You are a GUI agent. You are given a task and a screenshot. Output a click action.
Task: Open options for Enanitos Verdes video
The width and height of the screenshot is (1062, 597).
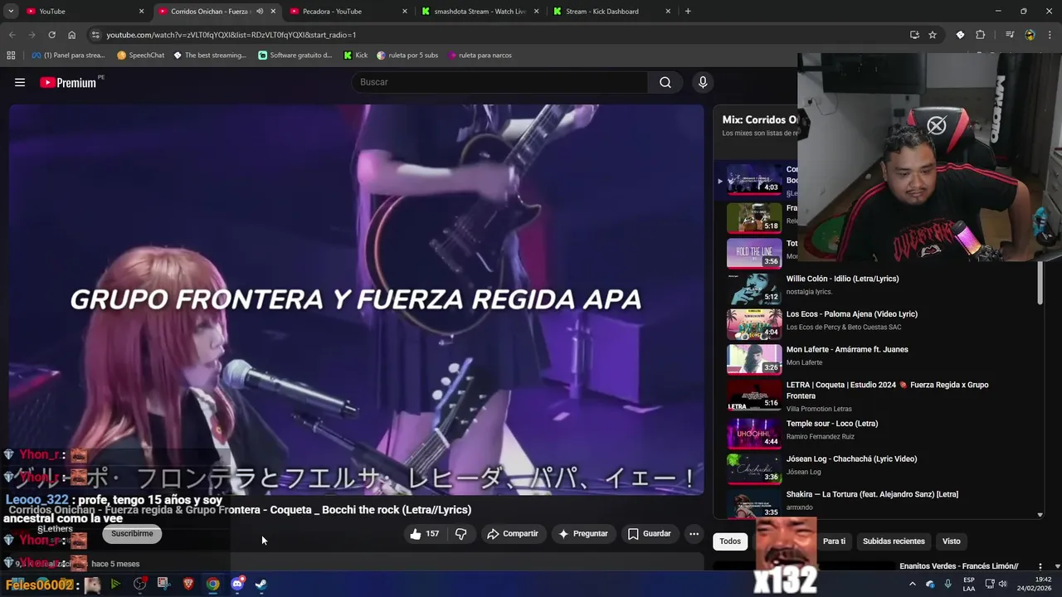[x=1039, y=566]
